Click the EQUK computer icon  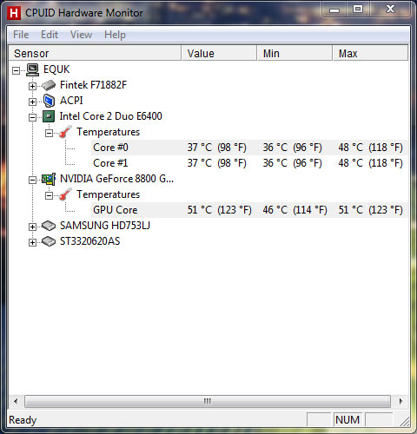click(x=32, y=69)
